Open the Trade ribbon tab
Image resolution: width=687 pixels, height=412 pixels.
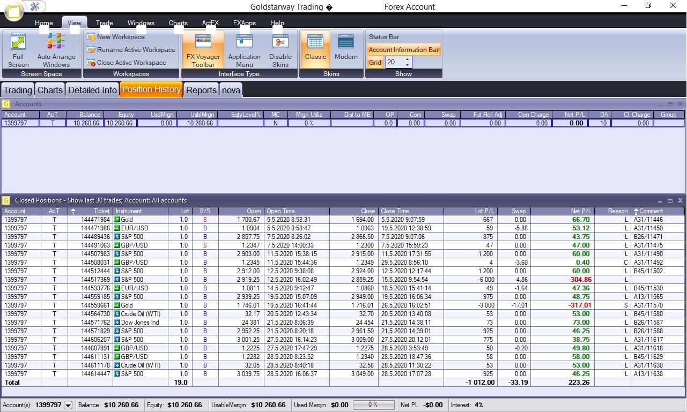105,23
